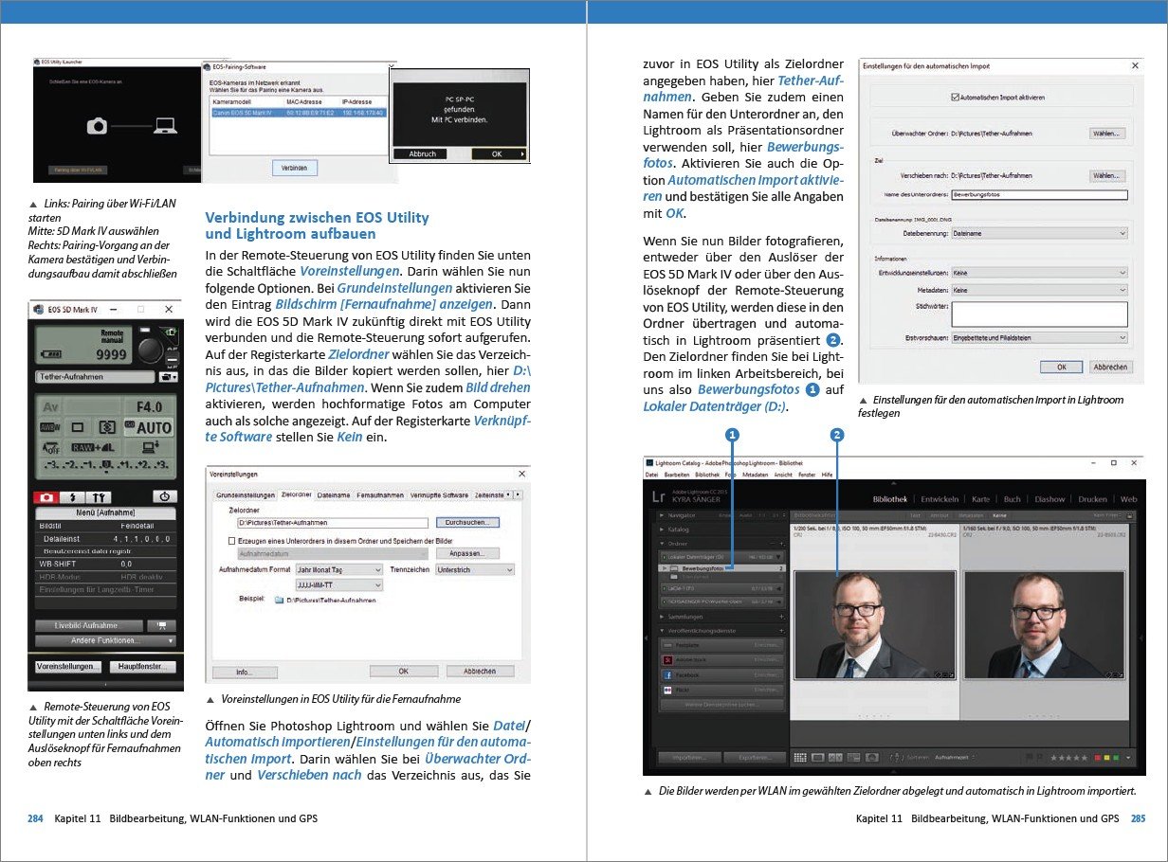
Task: Click the filter lock icon in Lightroom filter bar
Action: pyautogui.click(x=1129, y=516)
